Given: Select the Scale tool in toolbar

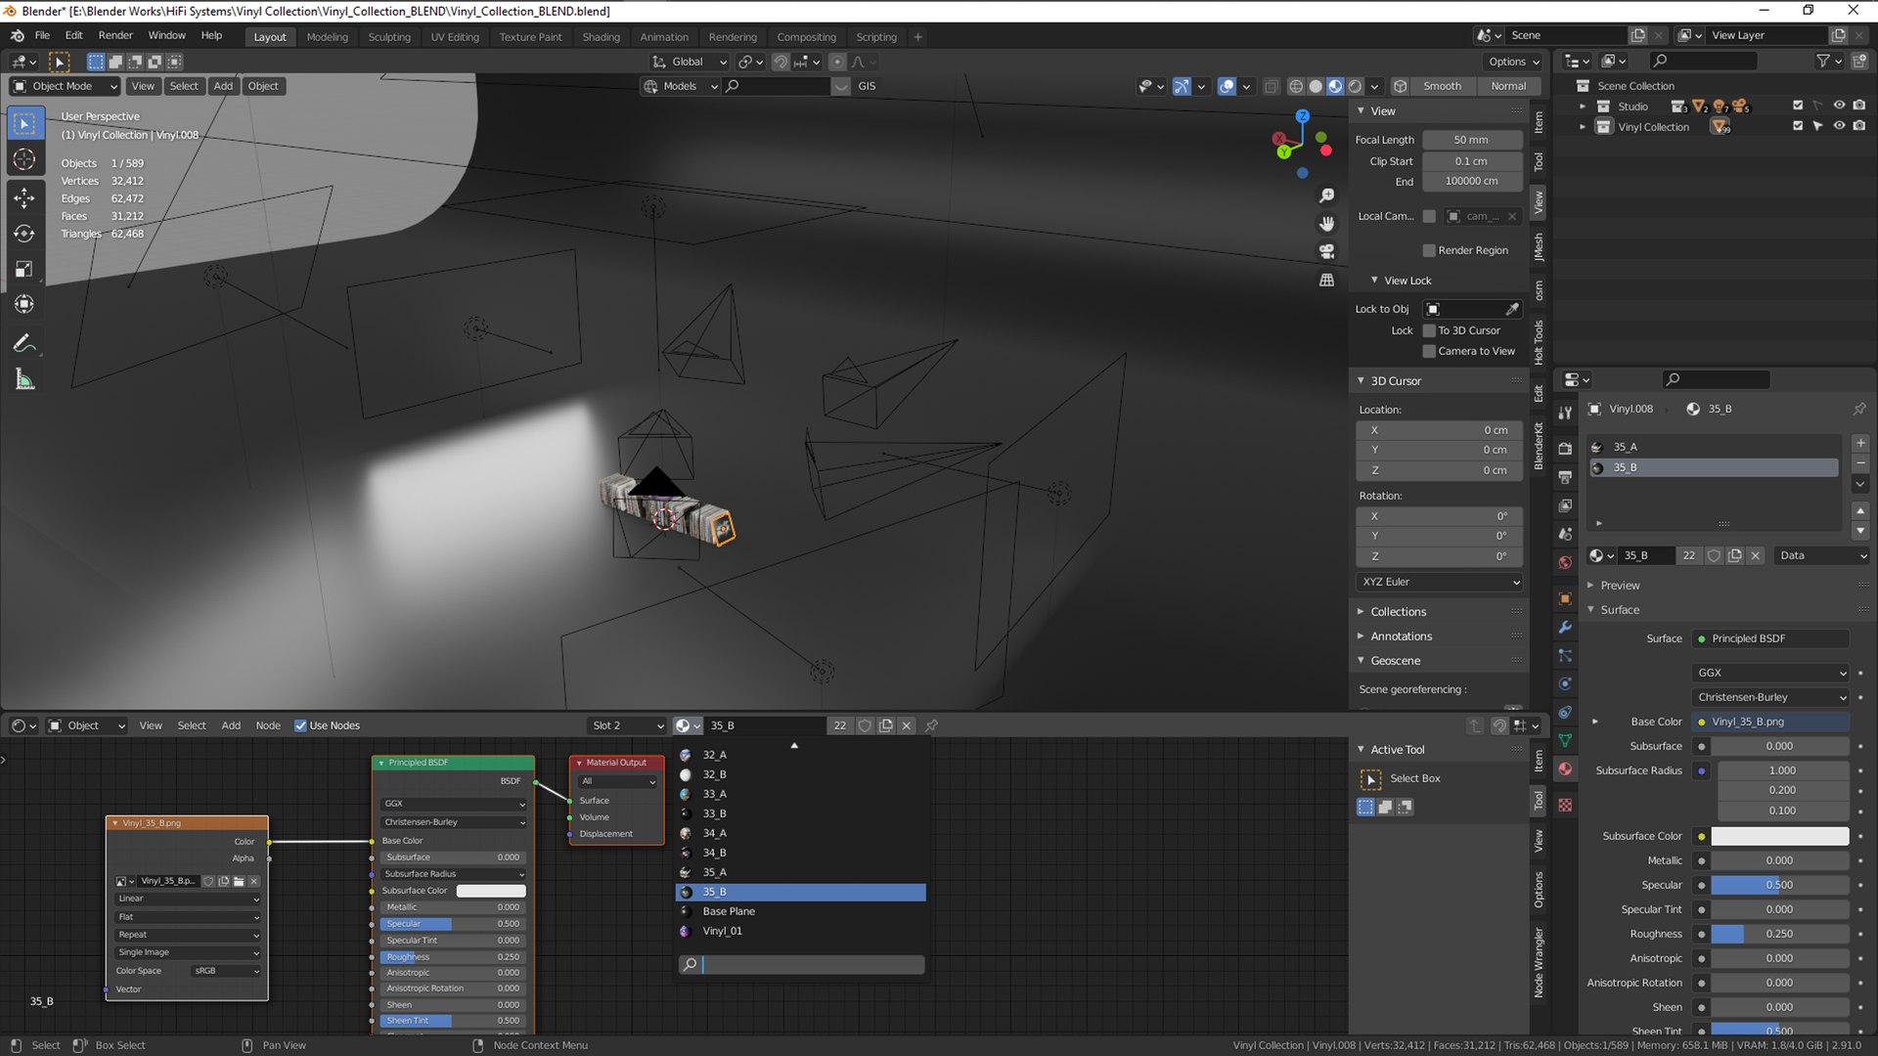Looking at the screenshot, I should pyautogui.click(x=24, y=269).
